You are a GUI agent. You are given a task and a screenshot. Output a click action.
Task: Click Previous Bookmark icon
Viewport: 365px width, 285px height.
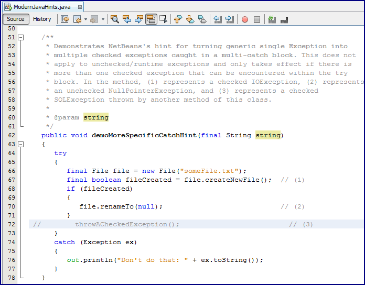click(x=178, y=19)
